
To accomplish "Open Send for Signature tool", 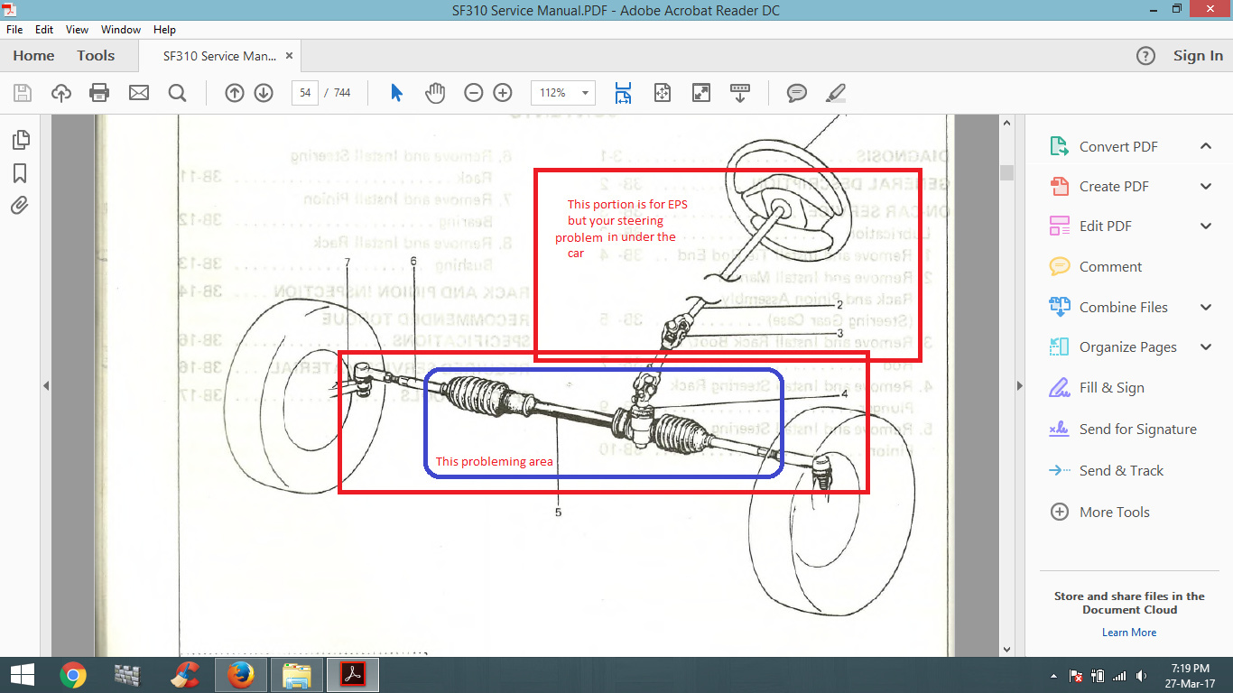I will point(1137,429).
